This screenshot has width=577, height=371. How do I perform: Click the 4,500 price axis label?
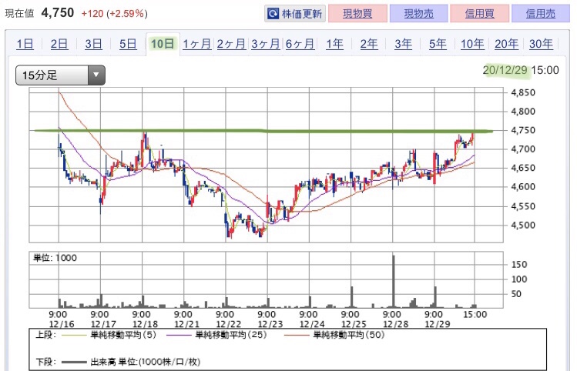tap(523, 225)
